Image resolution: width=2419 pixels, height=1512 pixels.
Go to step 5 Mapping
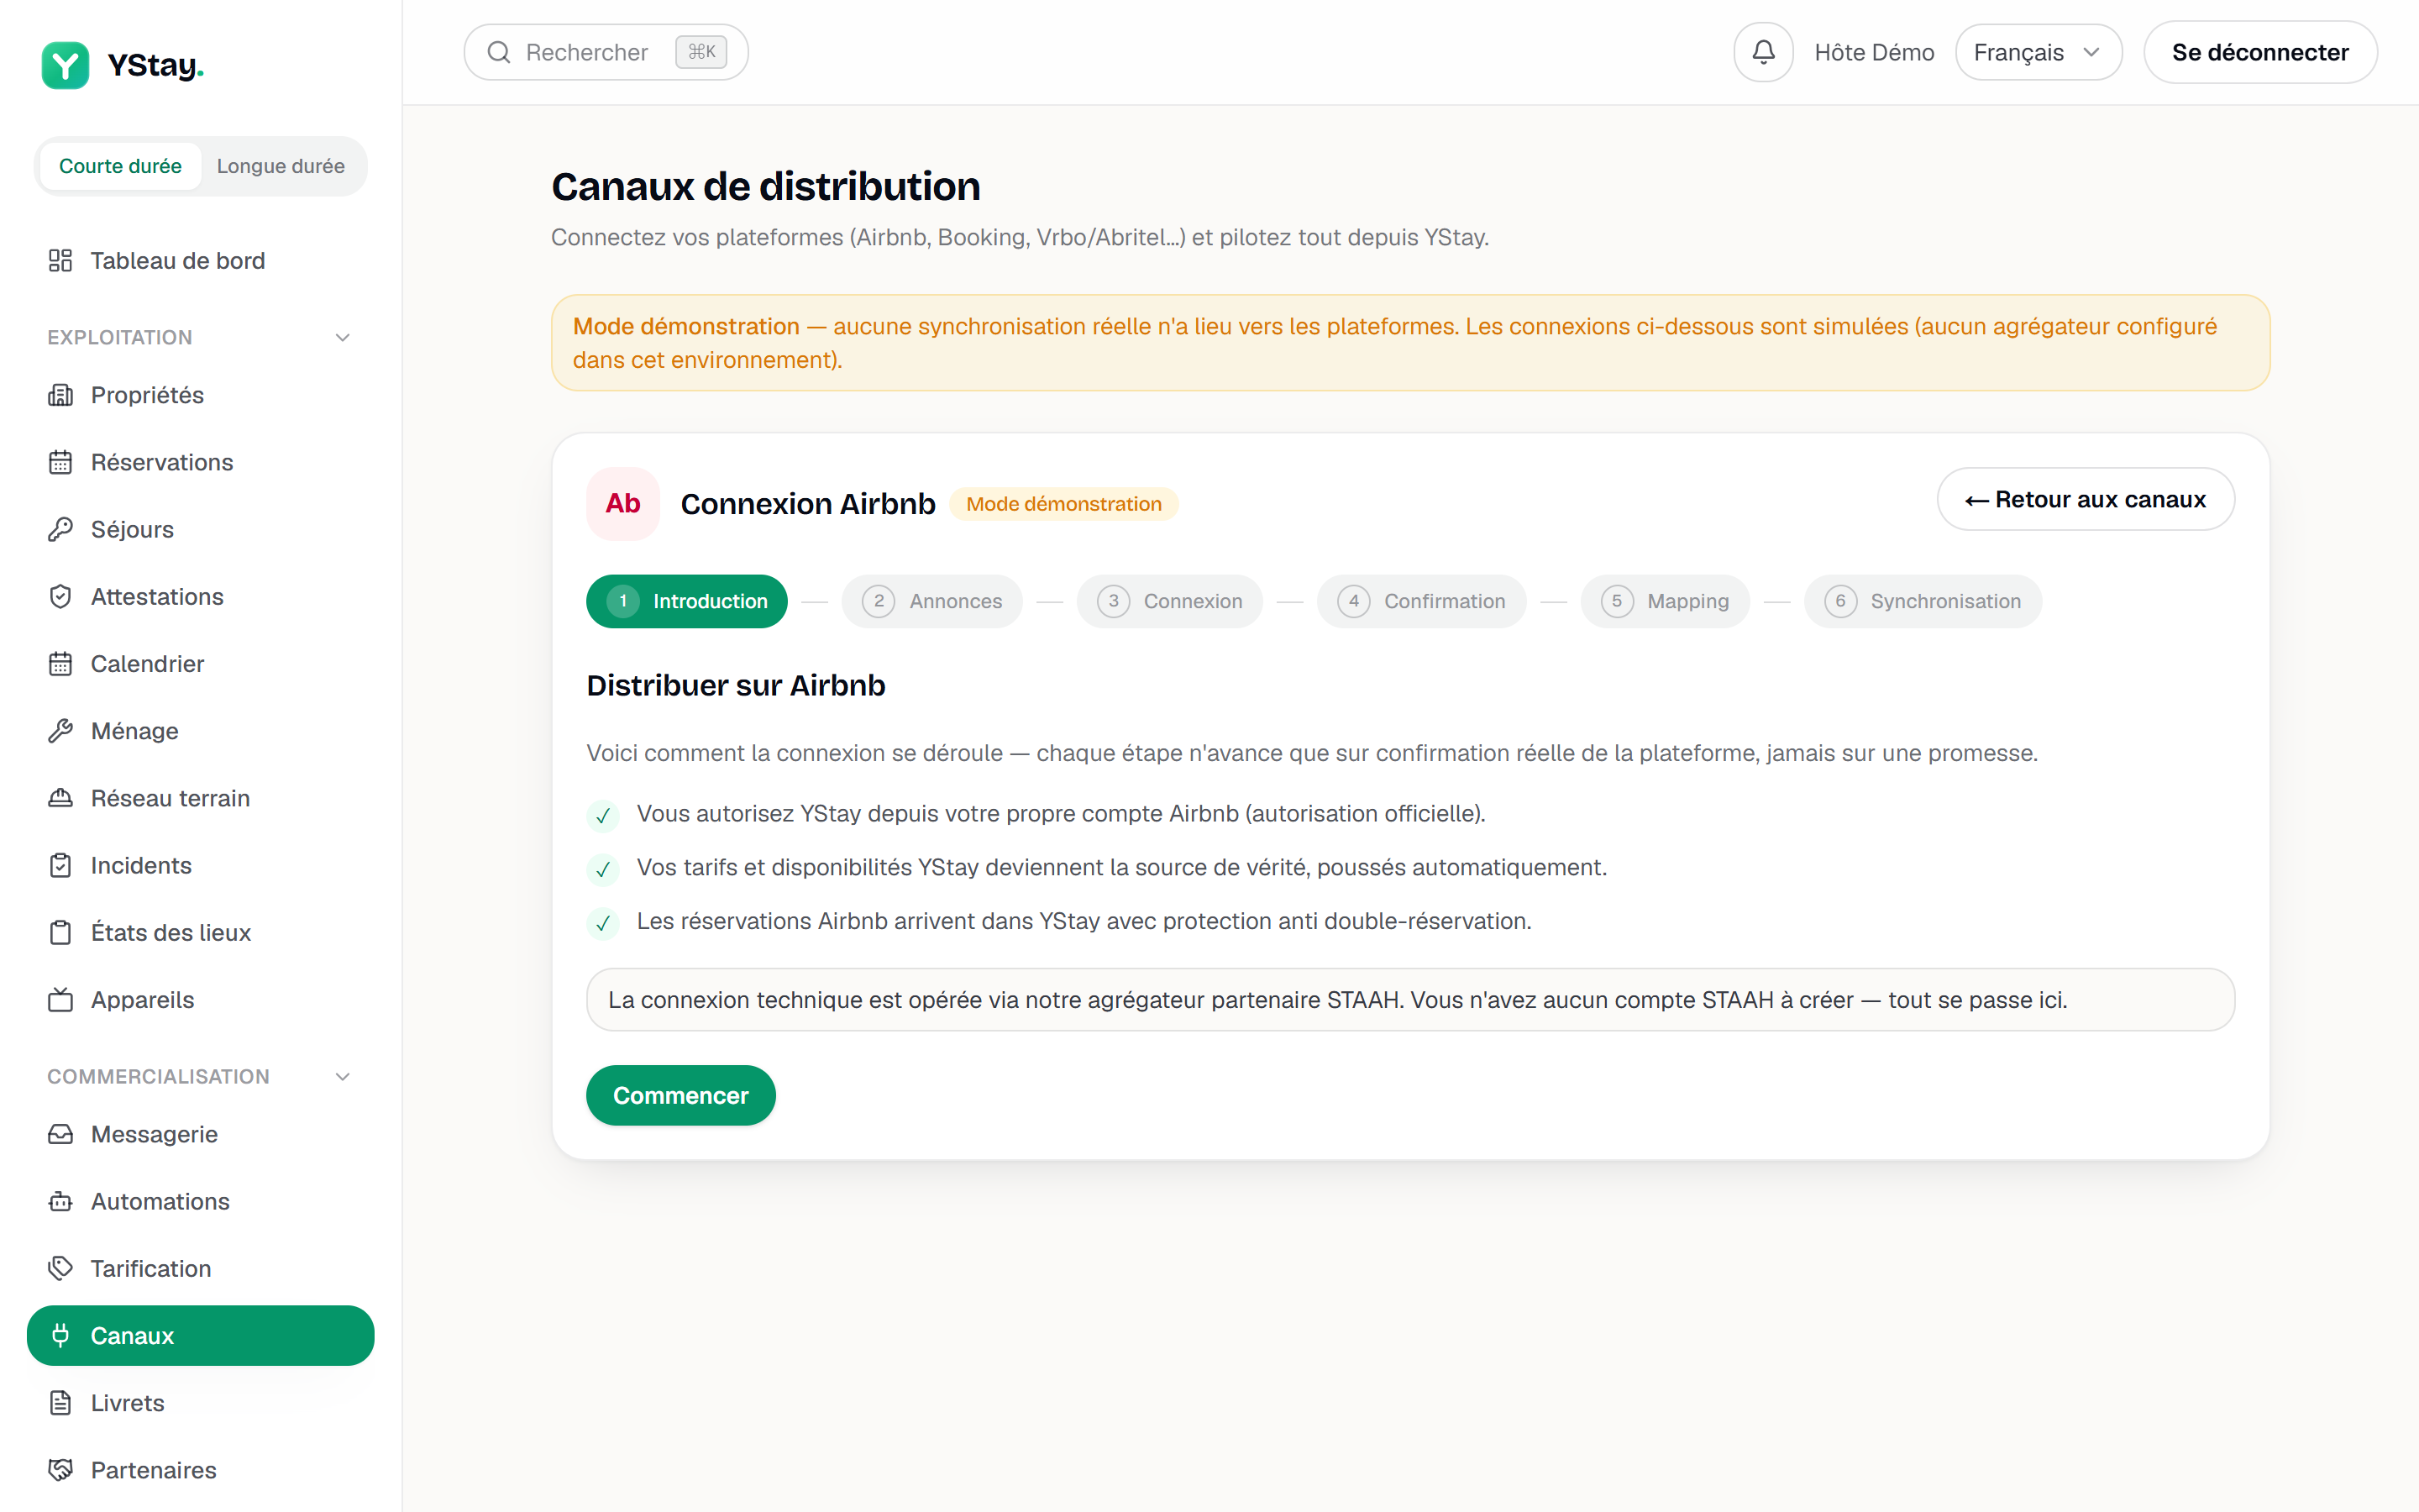pos(1664,601)
